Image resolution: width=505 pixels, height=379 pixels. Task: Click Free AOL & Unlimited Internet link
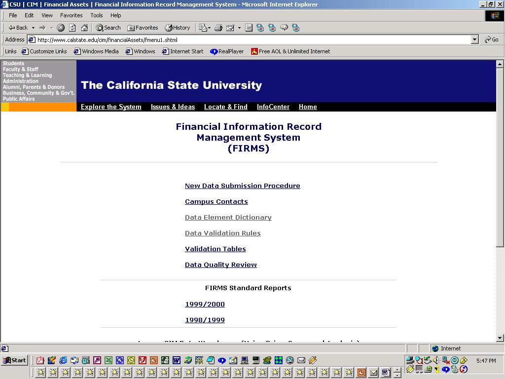tap(290, 51)
